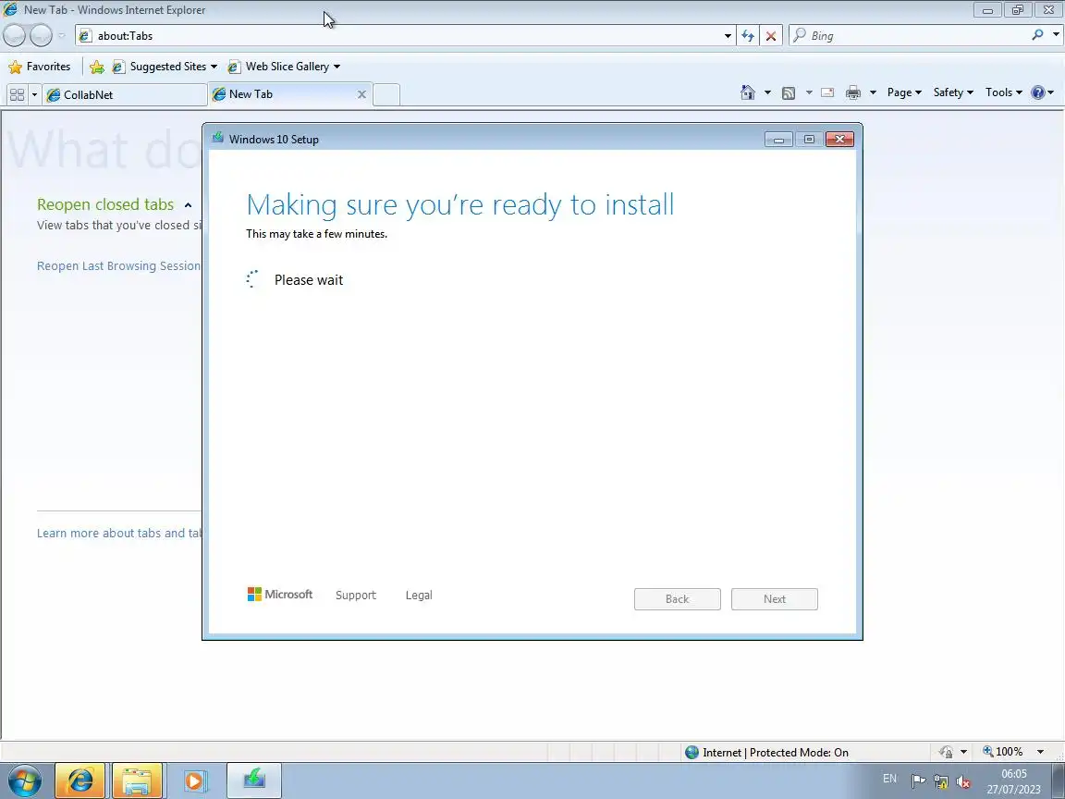
Task: Open the Feeds dropdown arrow
Action: 809,92
